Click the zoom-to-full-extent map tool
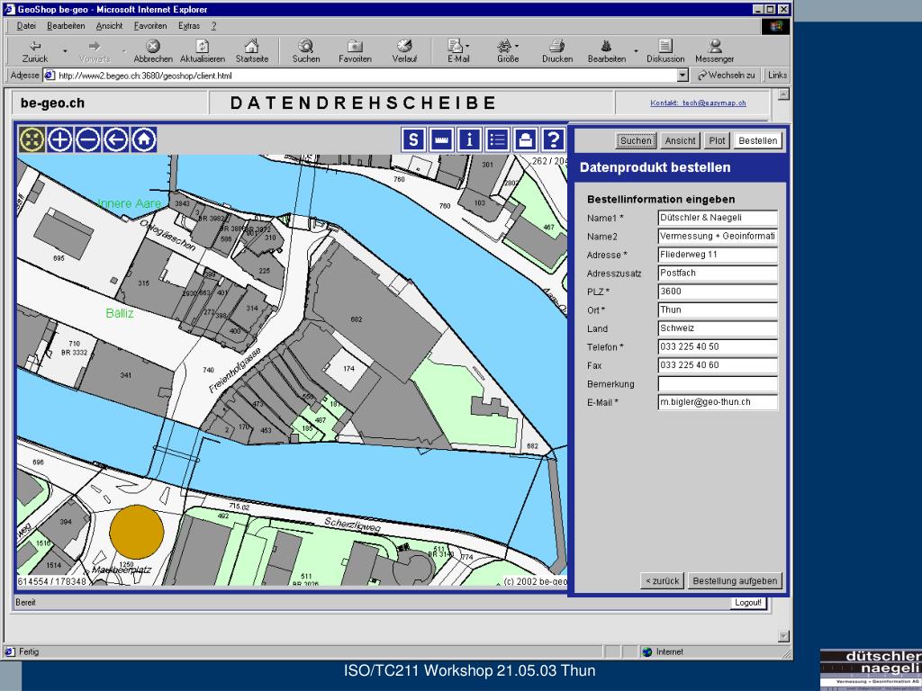Viewport: 922px width, 691px height. (x=32, y=139)
